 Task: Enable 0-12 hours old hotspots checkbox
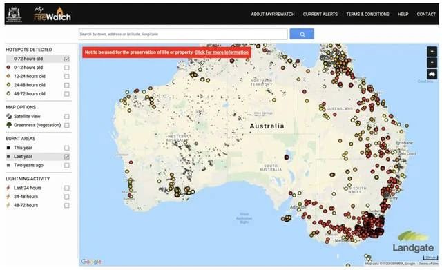click(67, 68)
